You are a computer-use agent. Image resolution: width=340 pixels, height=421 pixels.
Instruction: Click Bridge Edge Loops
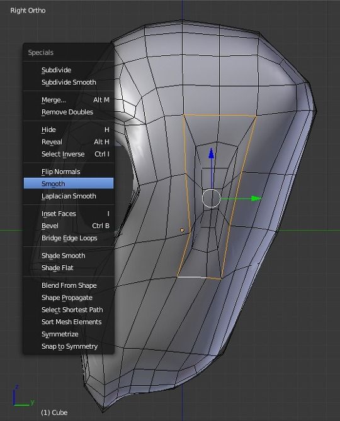coord(69,238)
